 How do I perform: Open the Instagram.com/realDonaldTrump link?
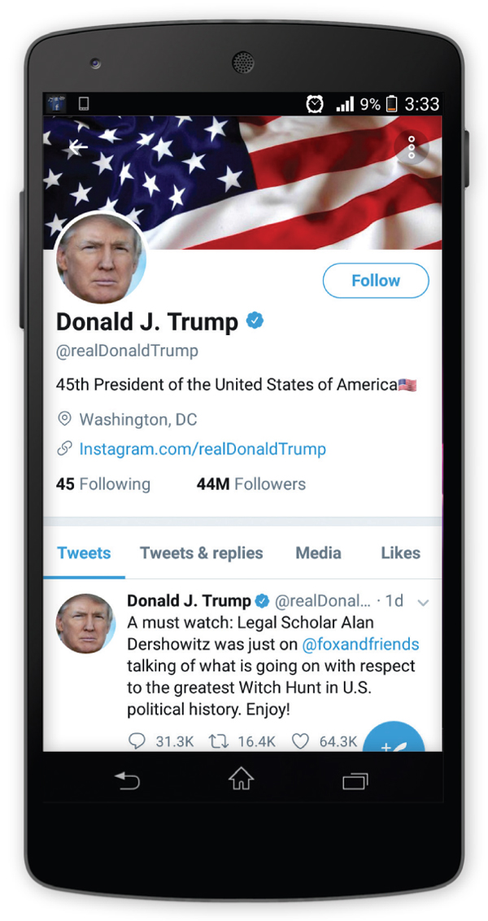click(x=203, y=449)
